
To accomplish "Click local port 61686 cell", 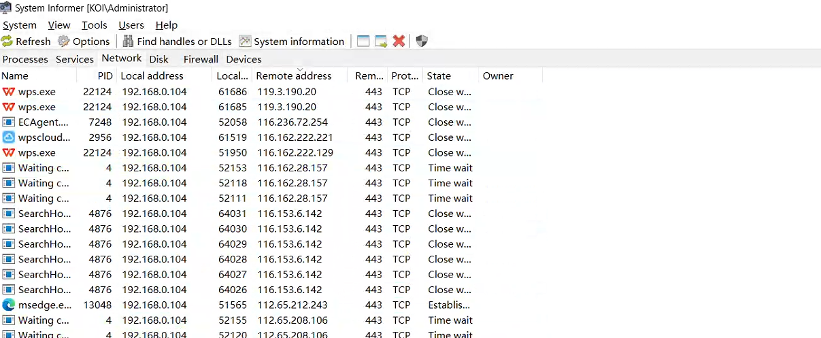I will coord(233,92).
